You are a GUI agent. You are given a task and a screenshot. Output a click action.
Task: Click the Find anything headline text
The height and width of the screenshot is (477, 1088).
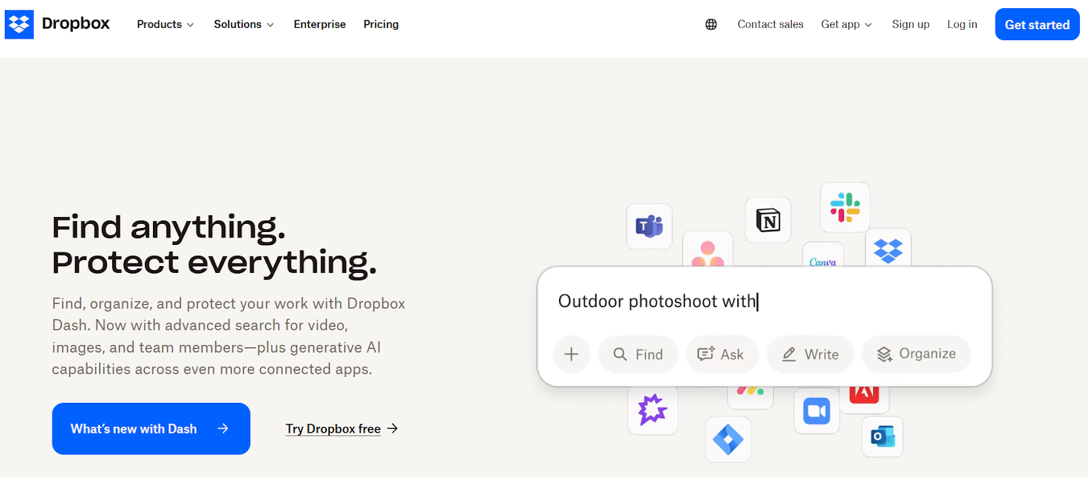pos(169,227)
